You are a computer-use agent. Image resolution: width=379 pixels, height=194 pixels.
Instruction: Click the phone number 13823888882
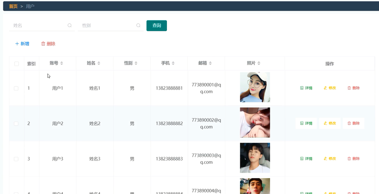coord(169,124)
